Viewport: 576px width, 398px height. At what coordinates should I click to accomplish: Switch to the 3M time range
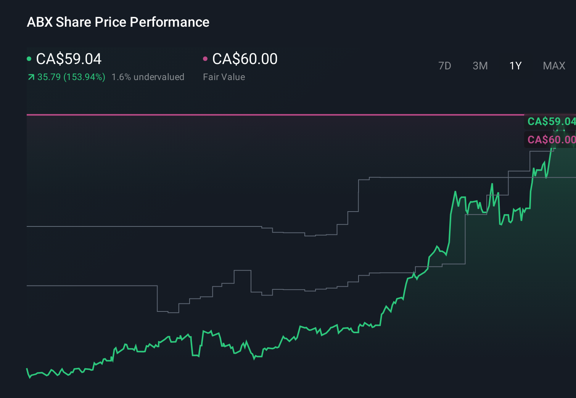tap(480, 66)
